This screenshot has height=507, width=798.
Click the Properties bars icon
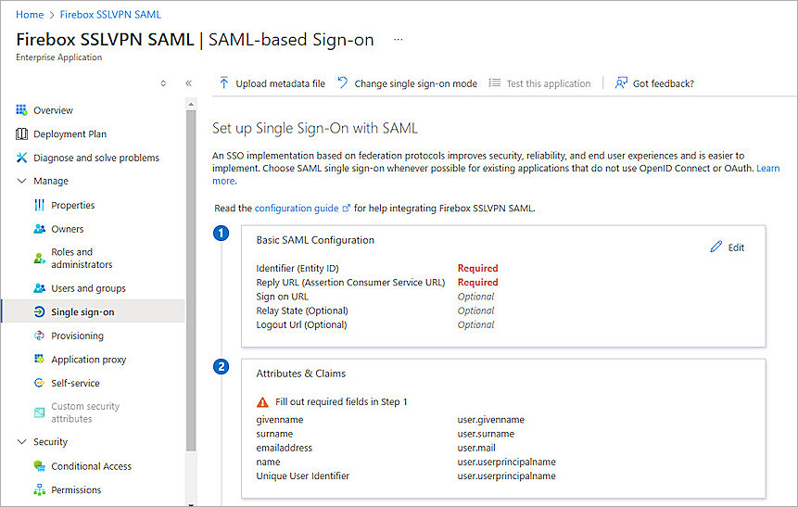39,205
